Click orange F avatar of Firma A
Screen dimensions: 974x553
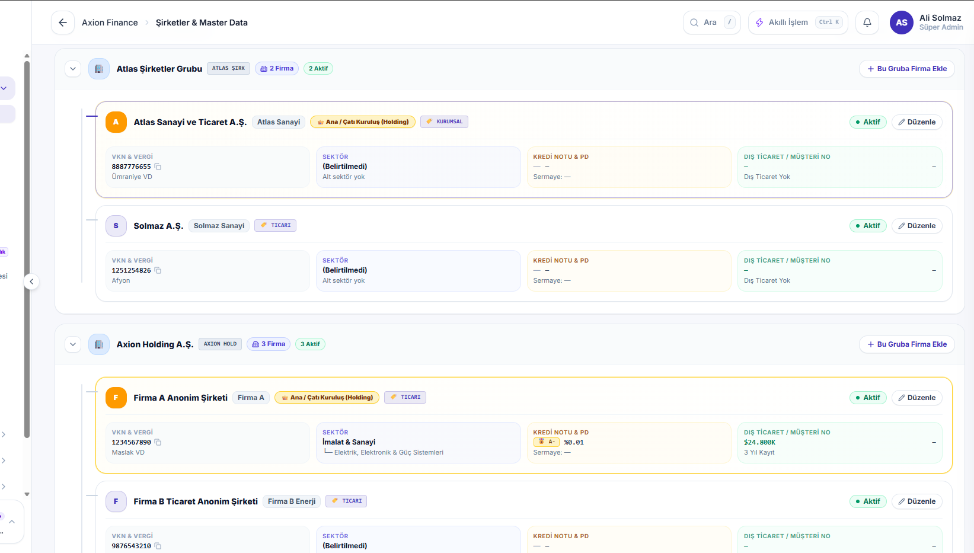coord(116,398)
